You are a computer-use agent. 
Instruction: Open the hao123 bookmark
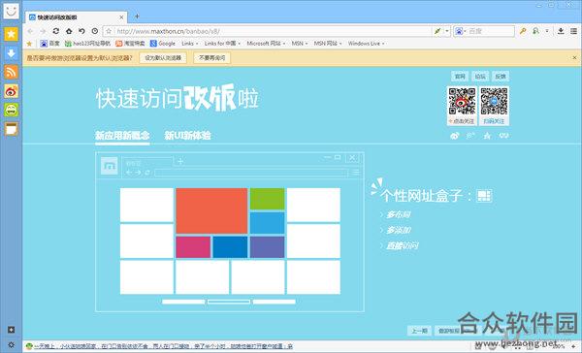[x=87, y=44]
